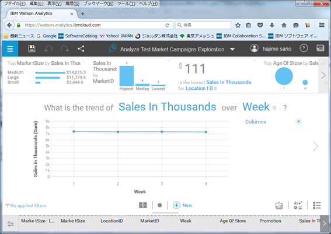Select the Marke tSize column in data tray
331x234 pixels.
click(x=78, y=223)
